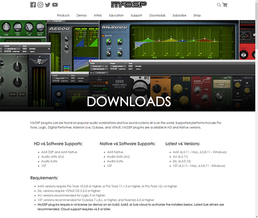Image resolution: width=258 pixels, height=218 pixels.
Task: Open the McDSP YouTube icon
Action: click(x=55, y=5)
